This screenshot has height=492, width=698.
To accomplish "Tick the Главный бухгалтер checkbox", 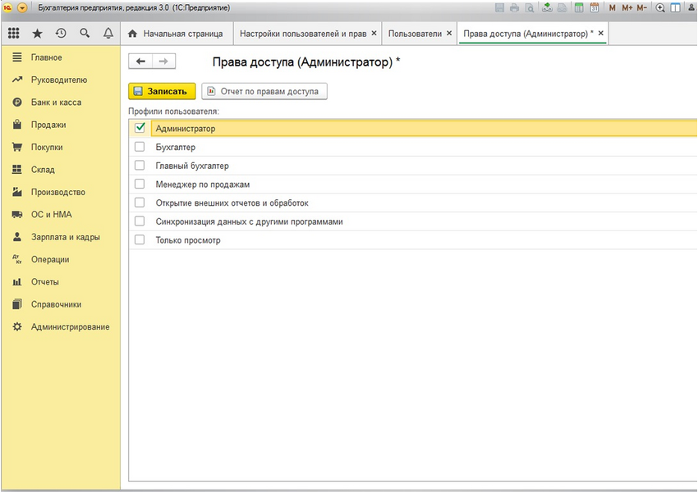I will click(x=140, y=166).
